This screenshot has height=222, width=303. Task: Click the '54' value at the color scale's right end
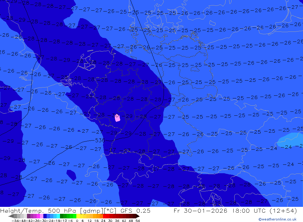coord(138,221)
